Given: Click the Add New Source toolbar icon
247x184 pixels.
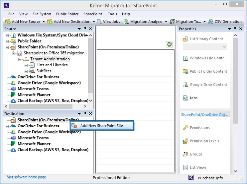Looking at the screenshot, I should (8, 22).
